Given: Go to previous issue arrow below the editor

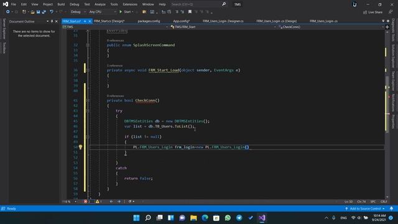Looking at the screenshot, I should coord(111,202).
